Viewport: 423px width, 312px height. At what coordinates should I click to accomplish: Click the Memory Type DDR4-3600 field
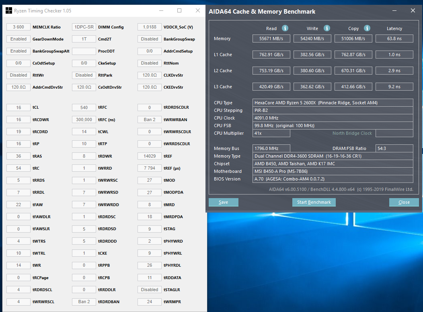[x=333, y=156]
